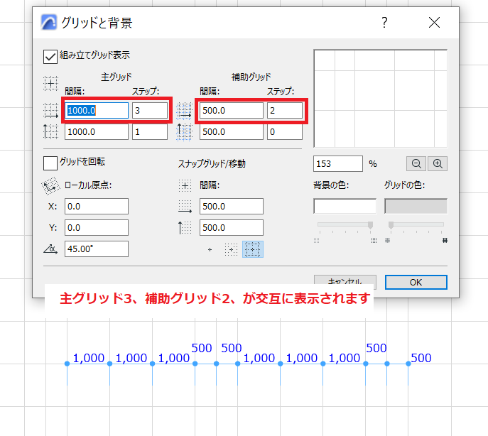Select the snap grid mode icon
Screen dimensions: 488x436
231,249
